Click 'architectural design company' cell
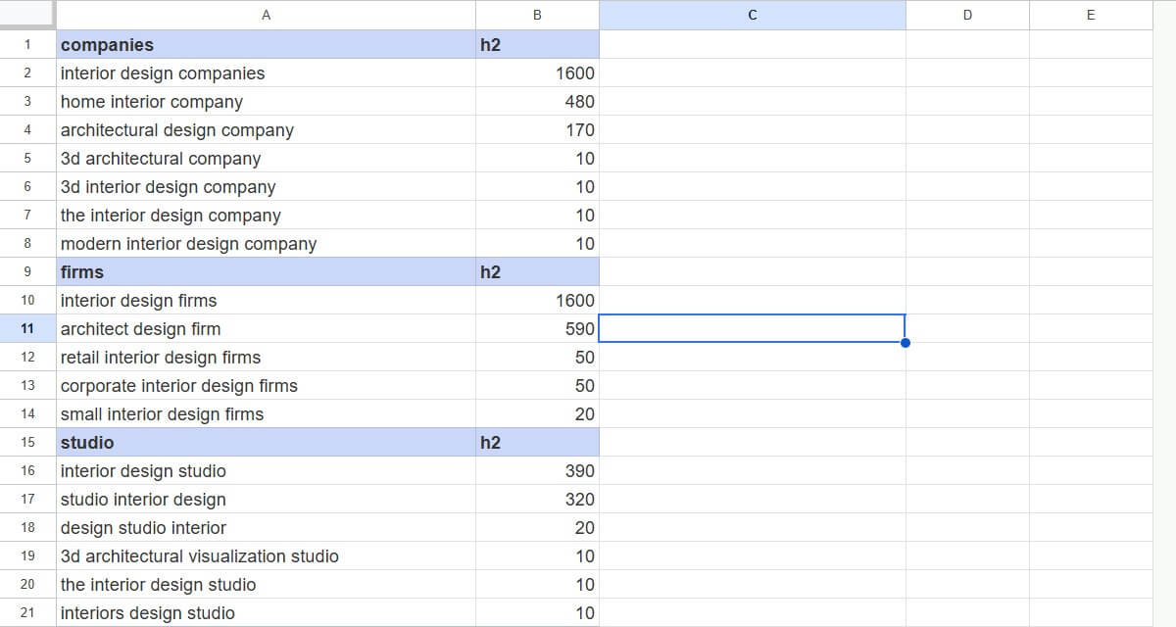Image resolution: width=1176 pixels, height=627 pixels. click(x=266, y=129)
